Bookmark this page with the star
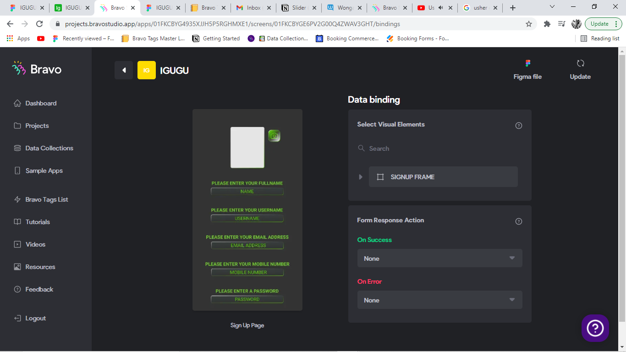Viewport: 626px width, 352px height. click(x=529, y=24)
